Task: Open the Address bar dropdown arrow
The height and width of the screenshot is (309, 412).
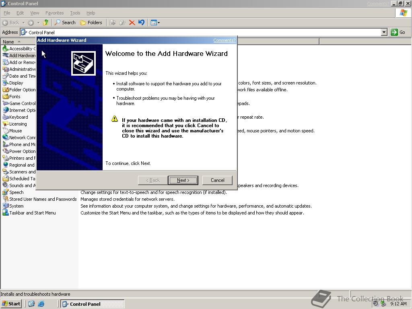Action: click(384, 32)
